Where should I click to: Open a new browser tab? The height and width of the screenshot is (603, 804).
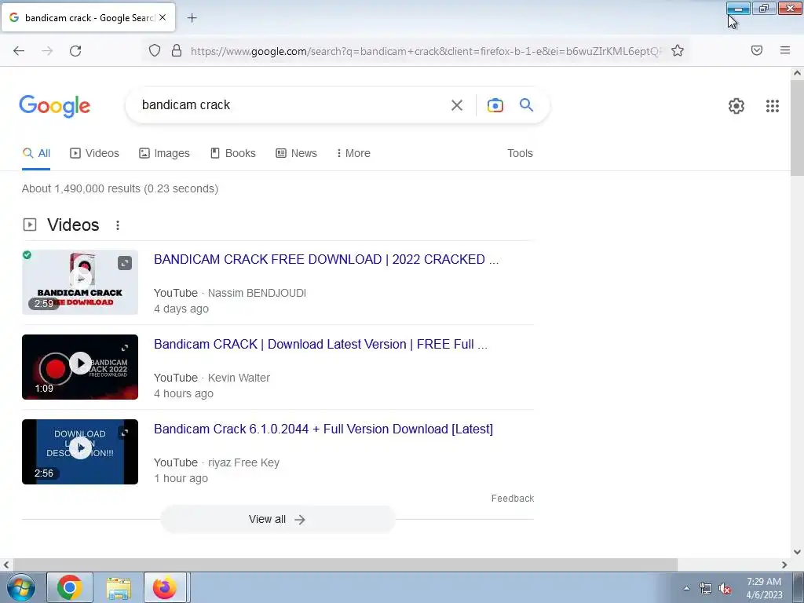[192, 18]
